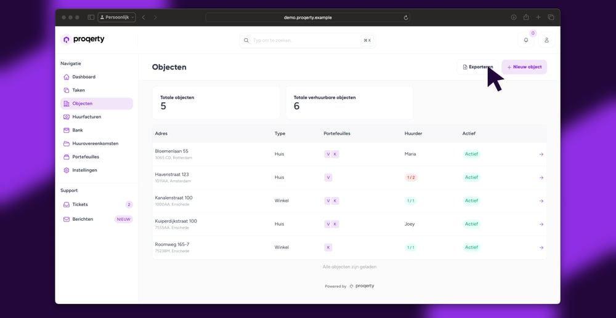
Task: Click the Totale objecten card
Action: (216, 103)
